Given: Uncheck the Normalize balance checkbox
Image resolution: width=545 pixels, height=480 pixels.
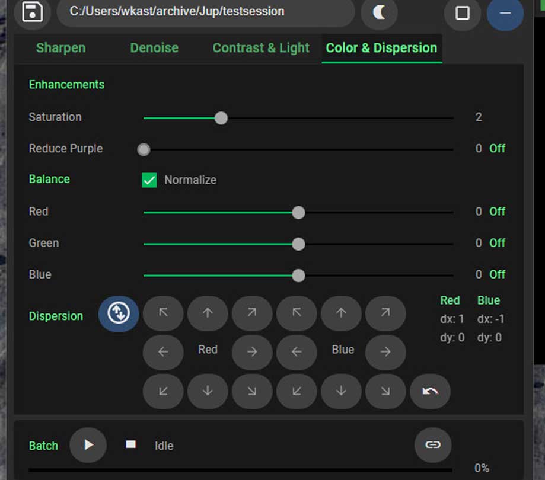Looking at the screenshot, I should (x=148, y=180).
